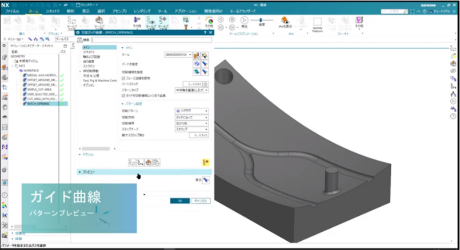Open the Stepover dropdown showing Scallop
This screenshot has height=250, width=460.
tap(191, 129)
